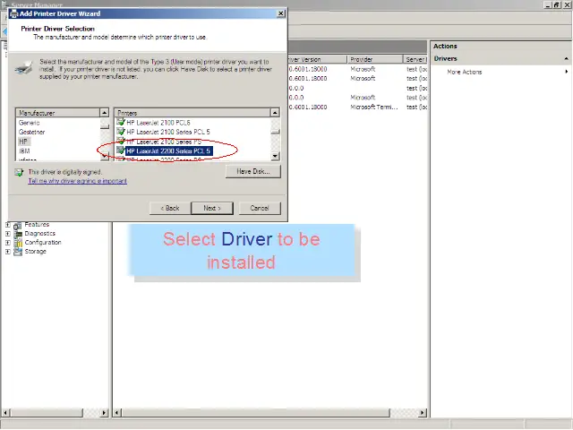Expand the Features tree node
This screenshot has height=430, width=573.
coord(8,225)
